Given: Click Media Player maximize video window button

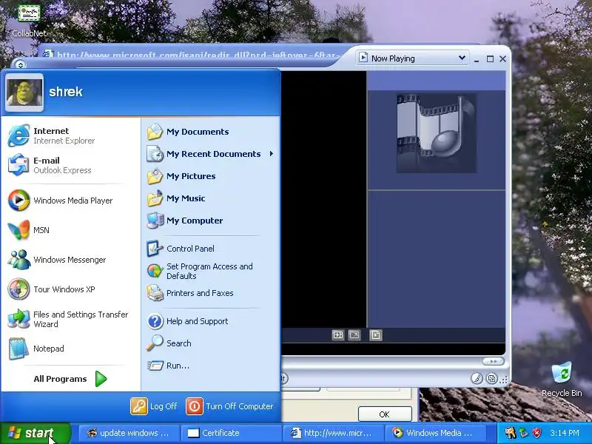Looking at the screenshot, I should 354,335.
